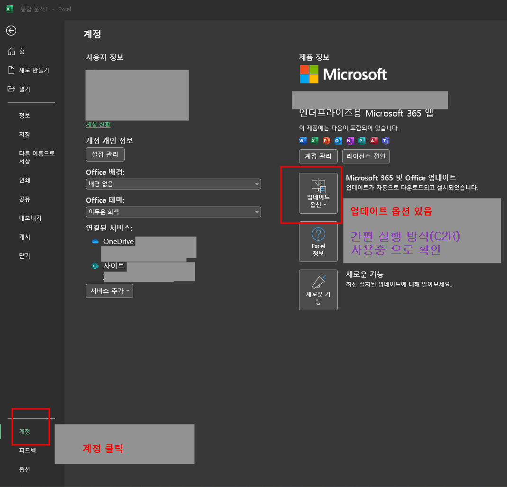Click the 새로운 기능 button
The height and width of the screenshot is (487, 507).
click(318, 290)
